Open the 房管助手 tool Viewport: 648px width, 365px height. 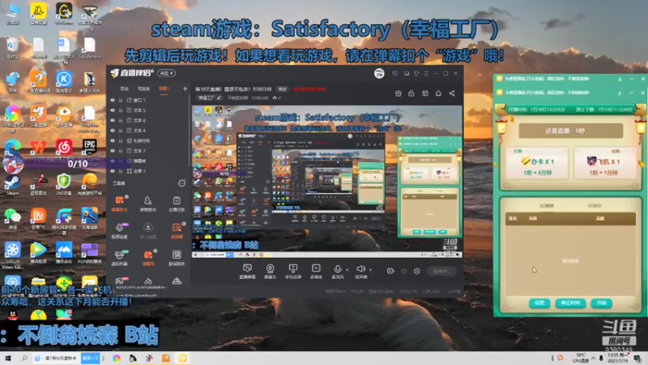coord(148,204)
